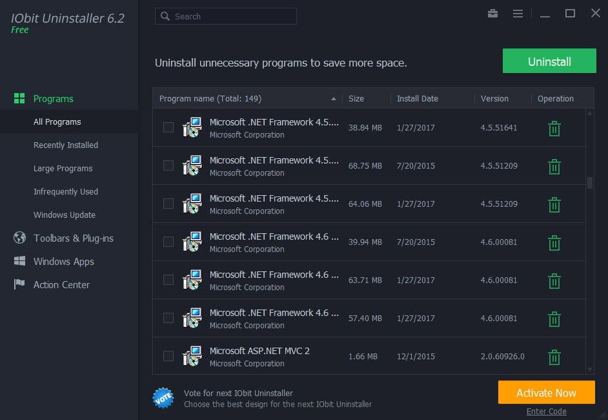The width and height of the screenshot is (608, 420).
Task: Sort the list by Install Date column
Action: 417,99
